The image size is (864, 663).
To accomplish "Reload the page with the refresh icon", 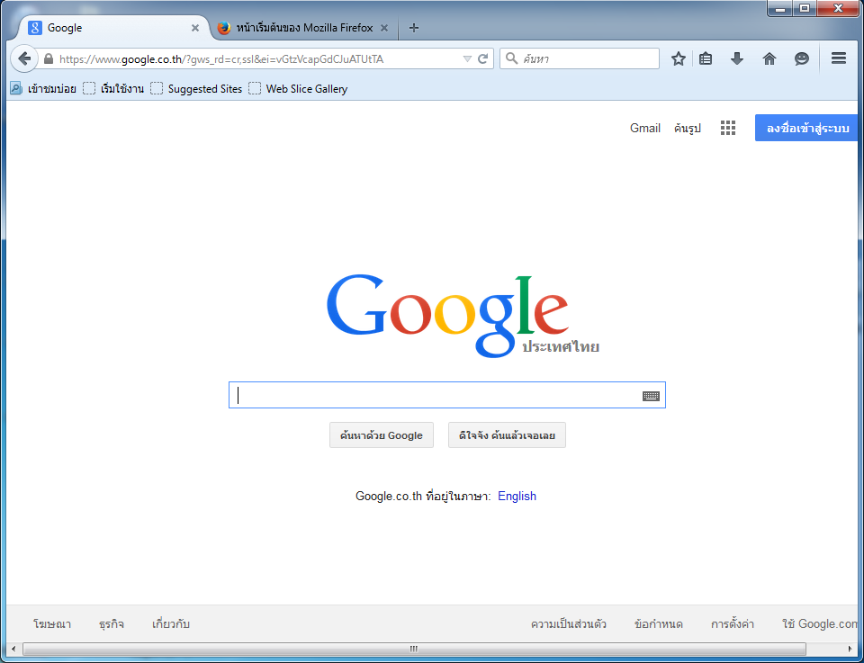I will coord(482,58).
